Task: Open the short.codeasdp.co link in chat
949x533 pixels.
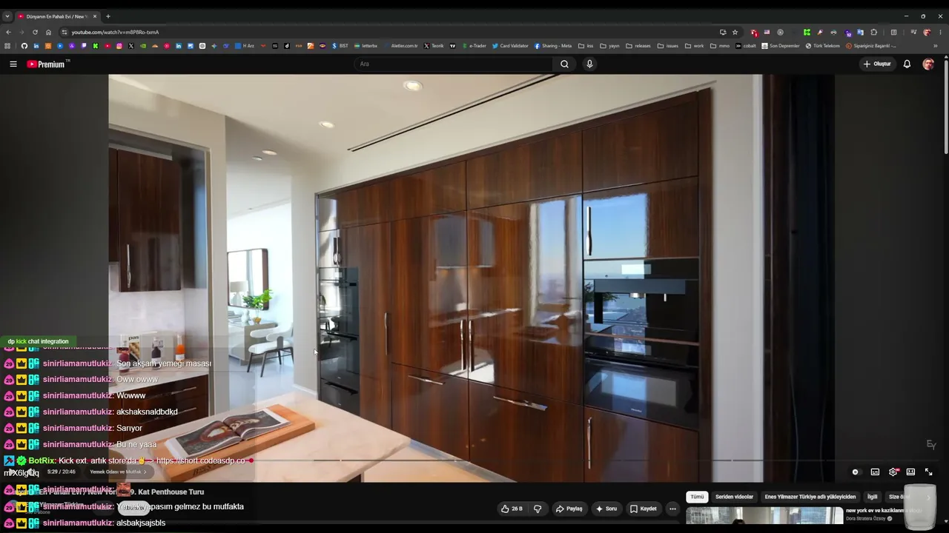Action: point(200,460)
